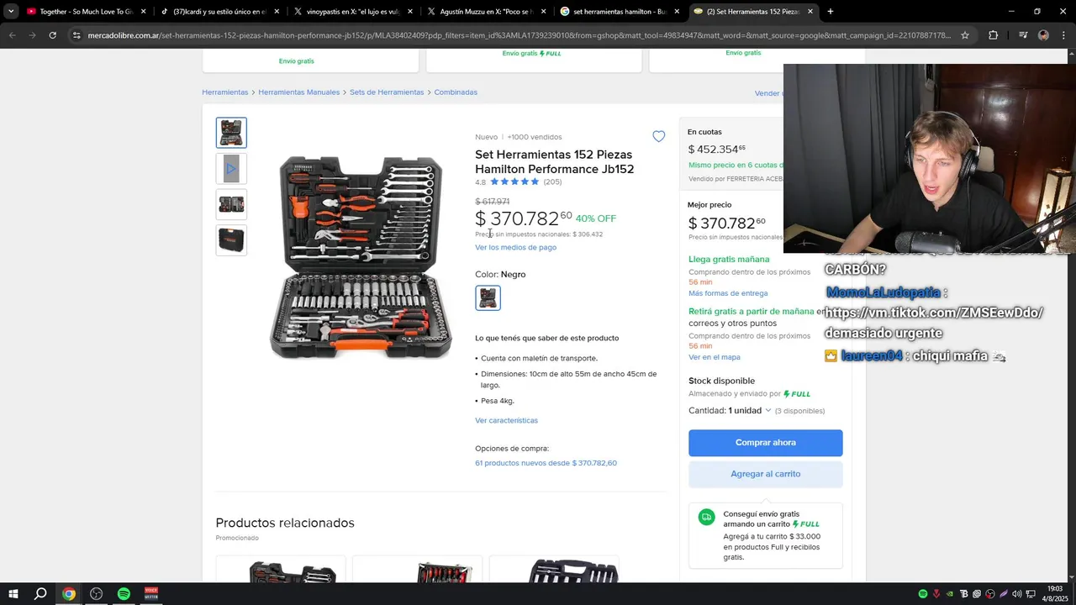
Task: Open Ver en el mapa link
Action: (x=715, y=357)
